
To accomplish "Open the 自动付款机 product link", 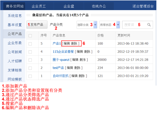I will (x=61, y=76).
